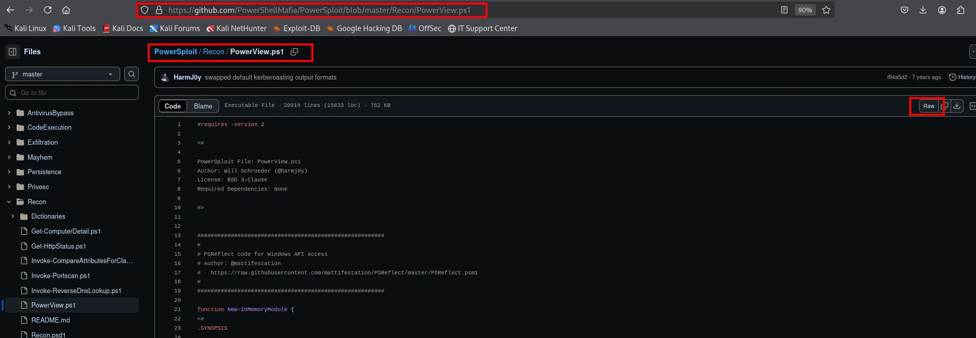Open the browser home page

(x=66, y=10)
